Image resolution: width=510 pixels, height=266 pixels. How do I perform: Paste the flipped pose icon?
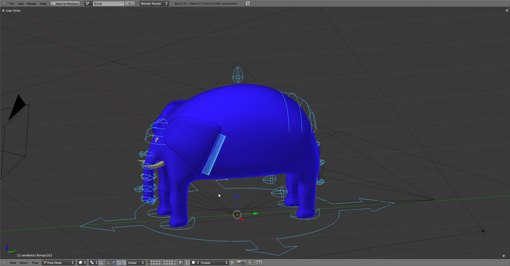point(261,263)
